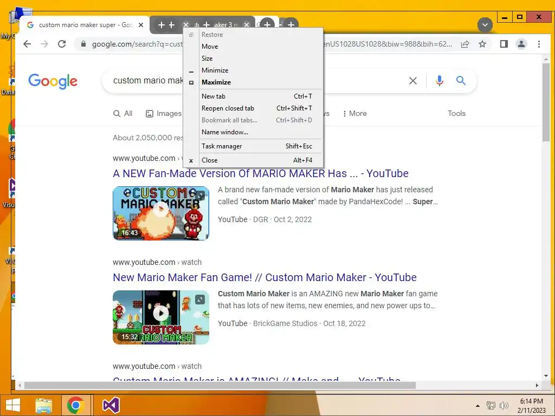Click the vertical scrollbar thumb
Viewport: 555px width, 416px height.
[x=546, y=102]
